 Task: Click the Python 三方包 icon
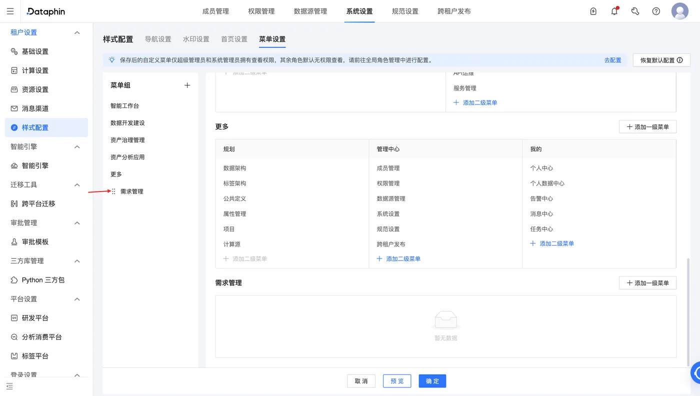click(14, 280)
